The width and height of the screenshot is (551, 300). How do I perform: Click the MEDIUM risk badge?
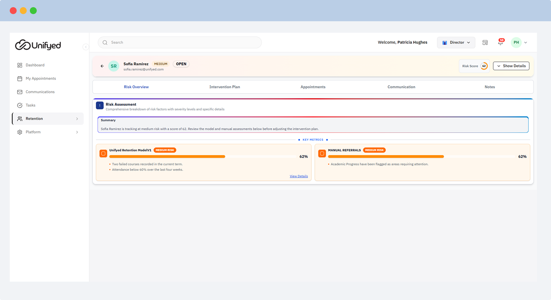161,64
